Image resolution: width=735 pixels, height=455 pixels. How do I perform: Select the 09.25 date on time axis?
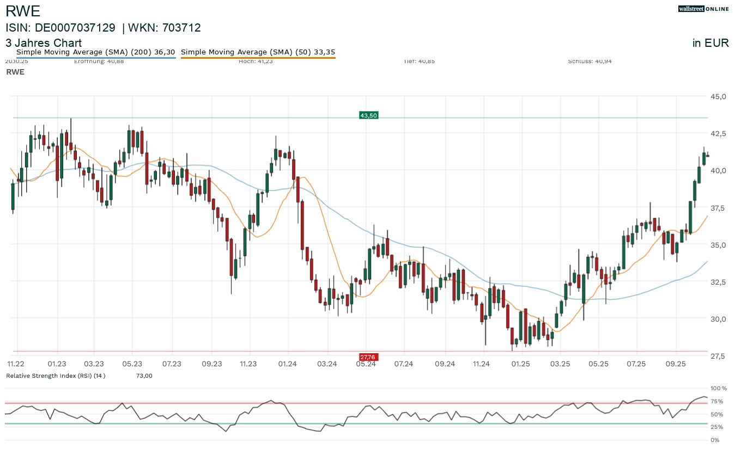[675, 364]
